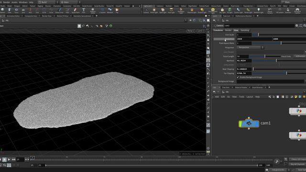Viewport: 306px width, 172px height.
Task: Click the Near Clipping value field
Action: tap(244, 69)
